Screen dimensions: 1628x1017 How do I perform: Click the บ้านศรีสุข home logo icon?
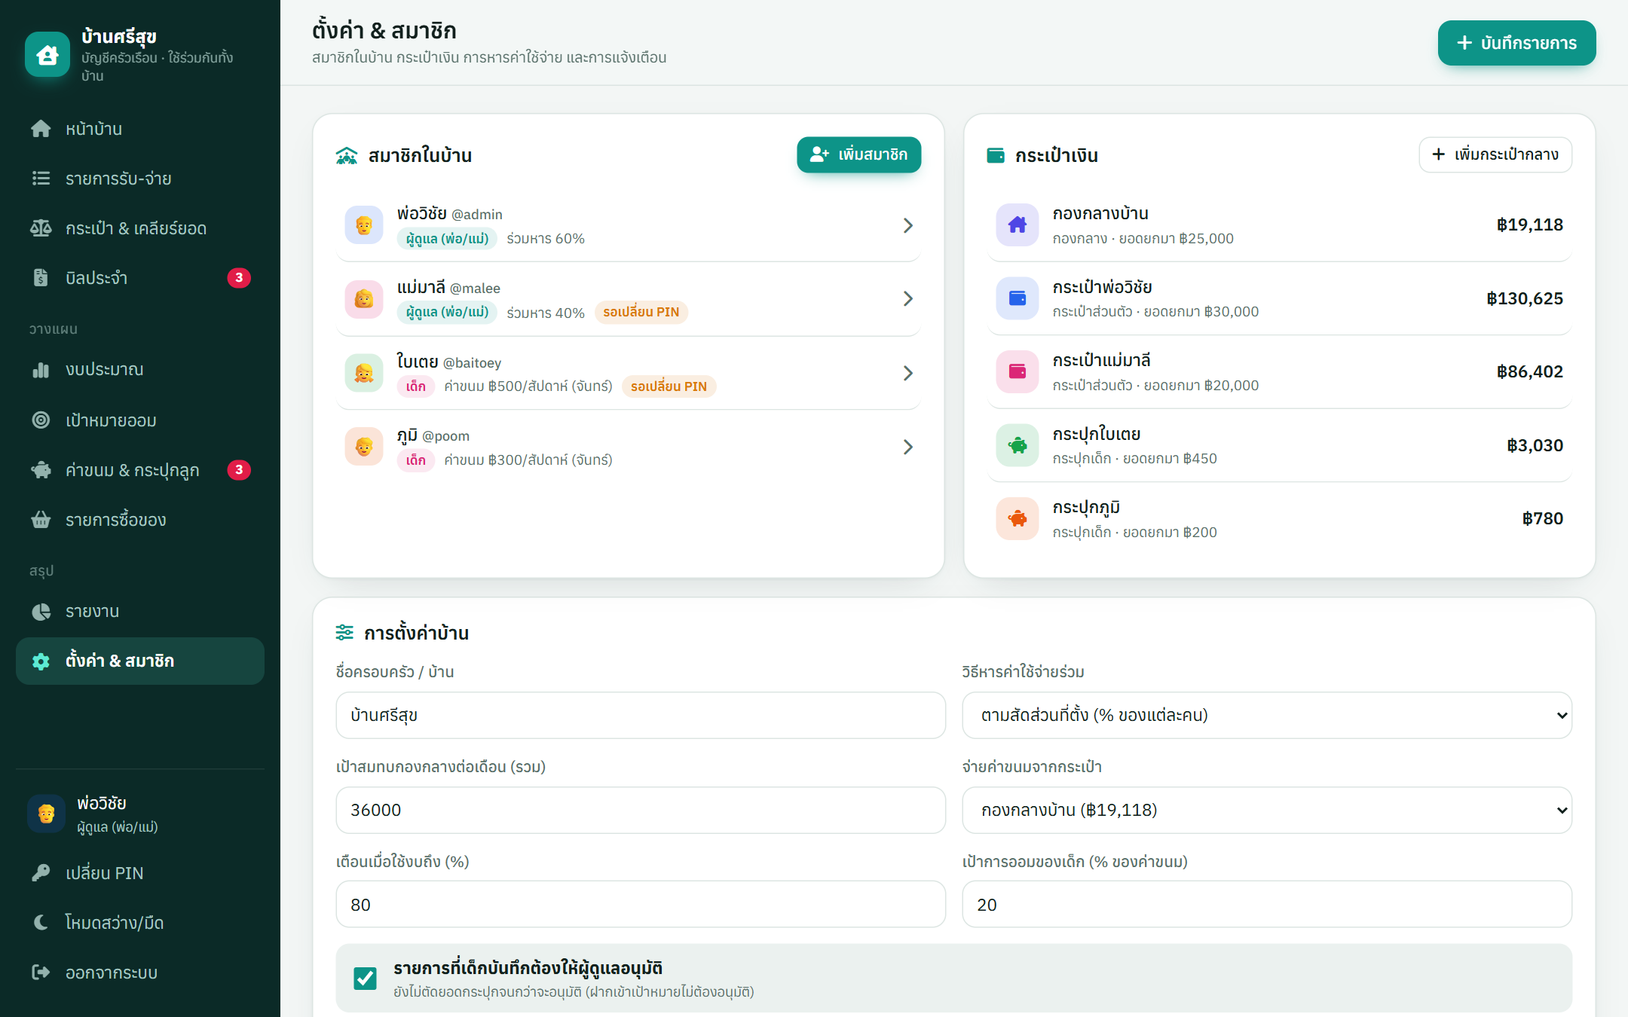47,54
